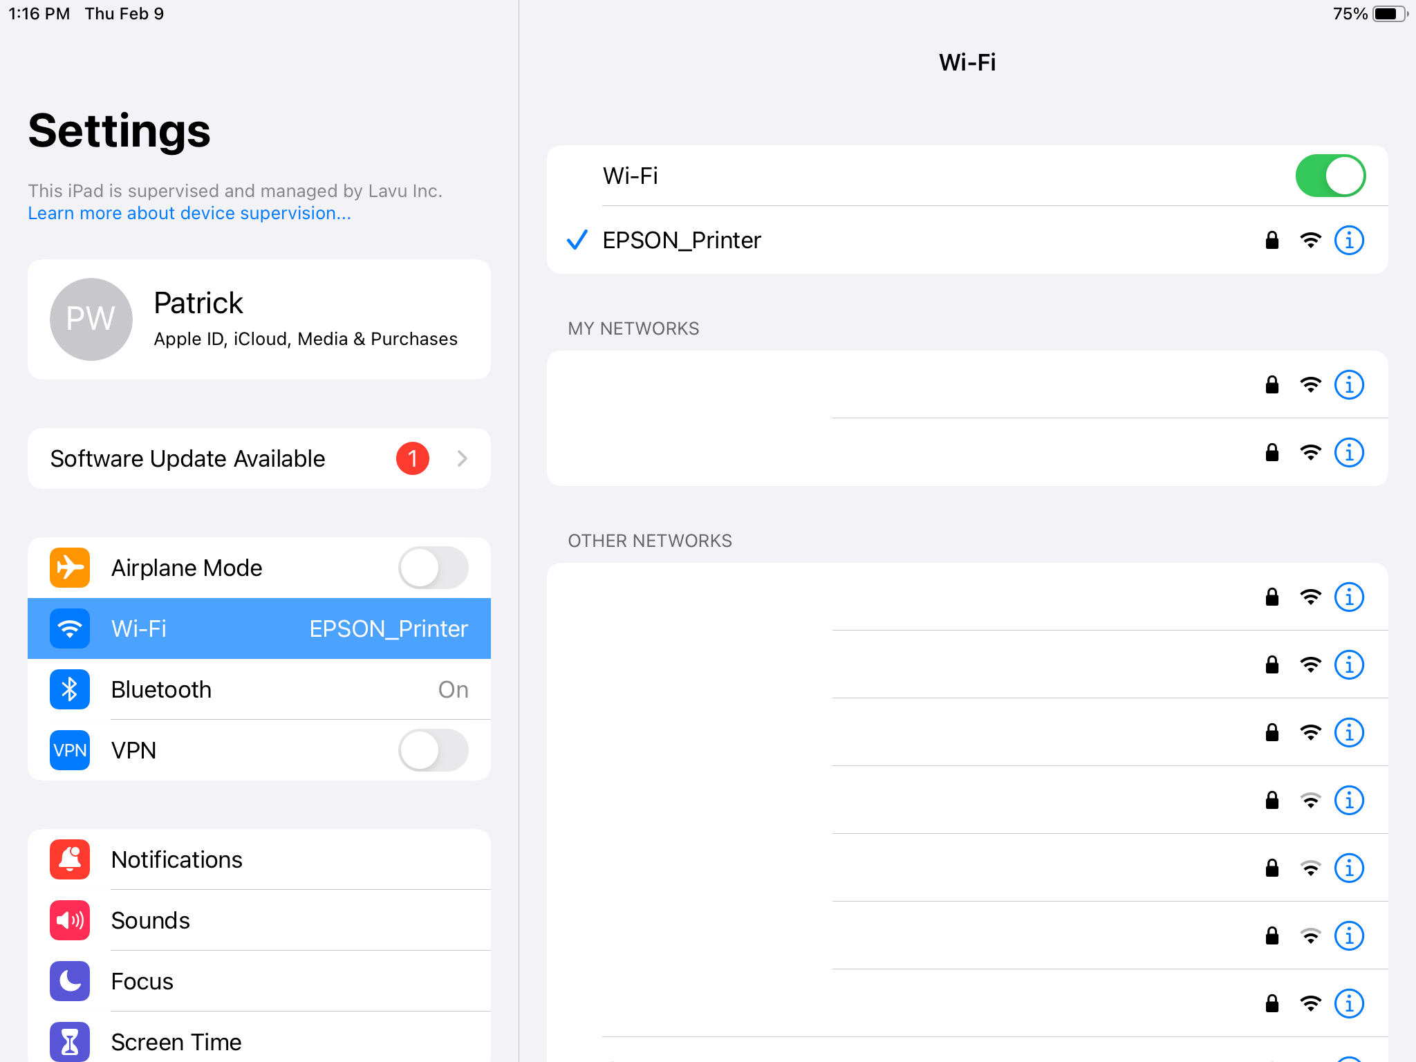Tap the PW profile avatar
Image resolution: width=1416 pixels, height=1062 pixels.
[91, 319]
